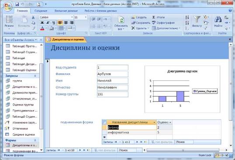Open the font size dropdown
235x160 pixels.
86,17
